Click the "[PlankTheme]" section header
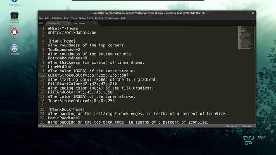 [x=62, y=41]
